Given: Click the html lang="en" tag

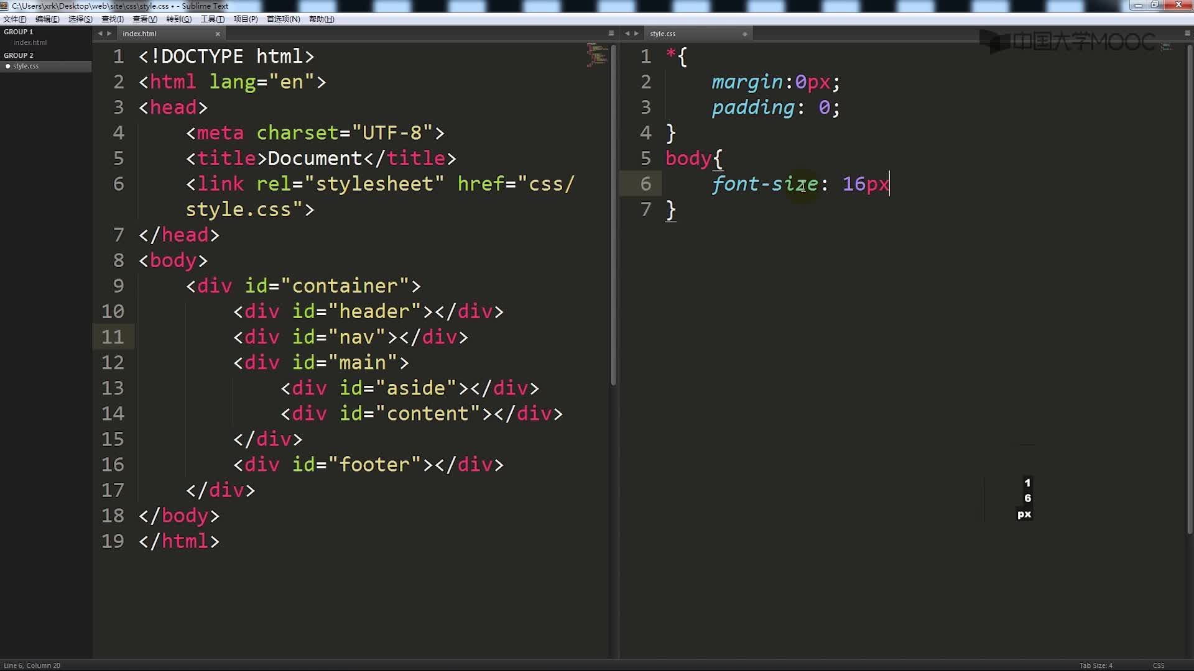Looking at the screenshot, I should 232,82.
